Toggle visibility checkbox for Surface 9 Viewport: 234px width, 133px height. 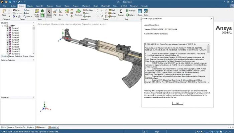pyautogui.click(x=7, y=47)
